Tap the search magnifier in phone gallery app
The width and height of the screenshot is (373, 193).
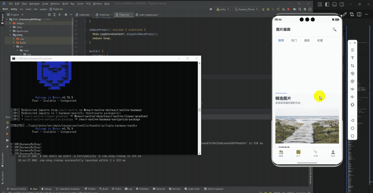click(334, 29)
